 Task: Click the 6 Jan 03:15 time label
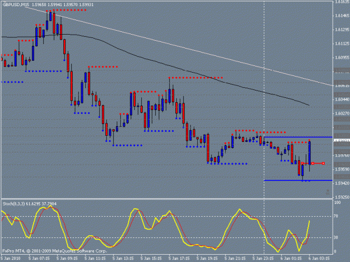pos(319,259)
